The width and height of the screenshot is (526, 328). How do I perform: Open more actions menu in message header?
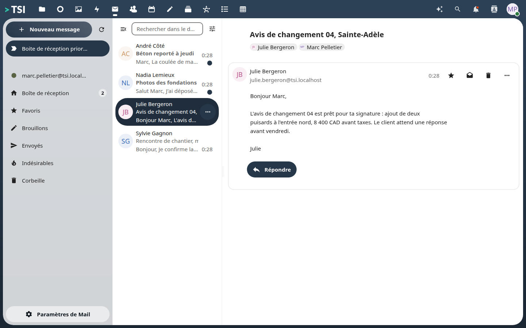(507, 75)
